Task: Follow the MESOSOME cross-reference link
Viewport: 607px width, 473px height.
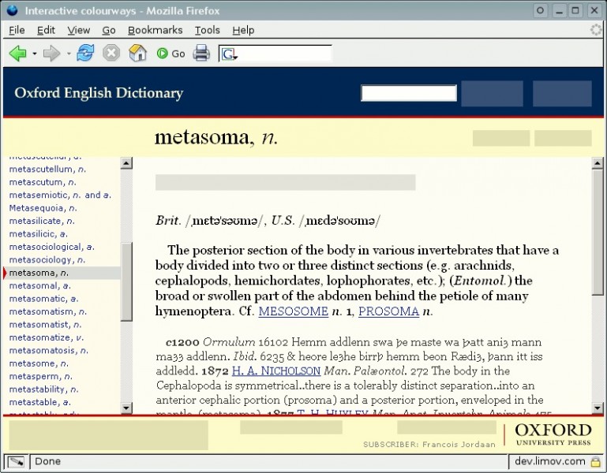Action: tap(293, 311)
